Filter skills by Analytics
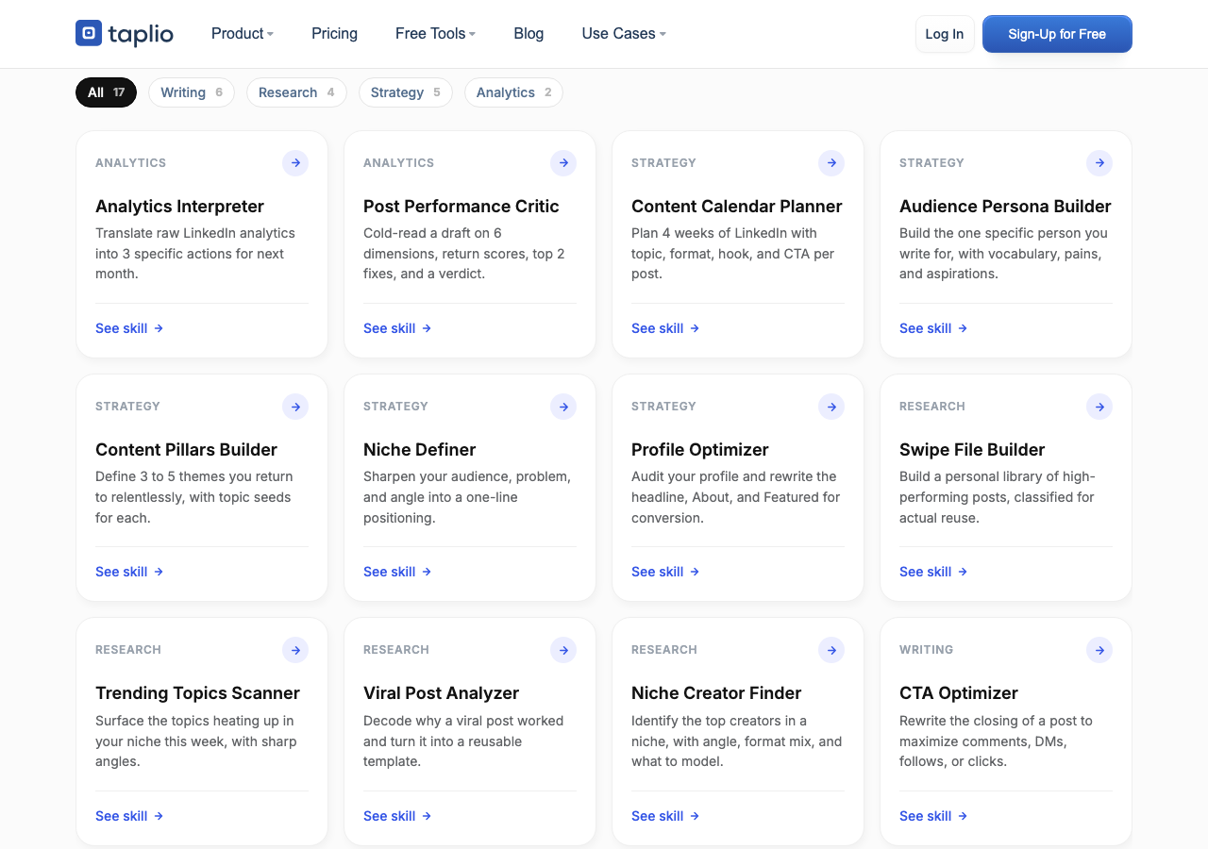The width and height of the screenshot is (1208, 849). pos(513,92)
